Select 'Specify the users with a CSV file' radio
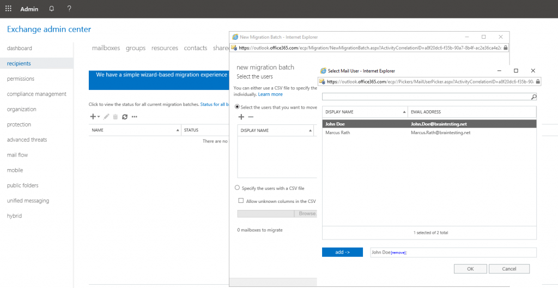This screenshot has height=288, width=558. click(238, 188)
